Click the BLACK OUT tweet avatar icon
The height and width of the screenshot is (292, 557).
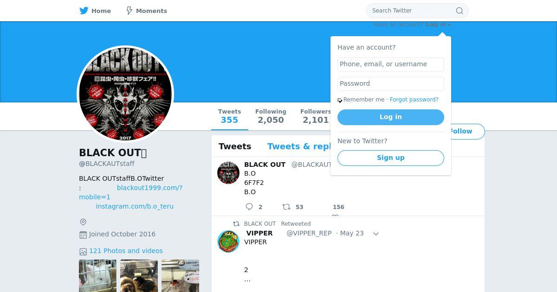[228, 173]
